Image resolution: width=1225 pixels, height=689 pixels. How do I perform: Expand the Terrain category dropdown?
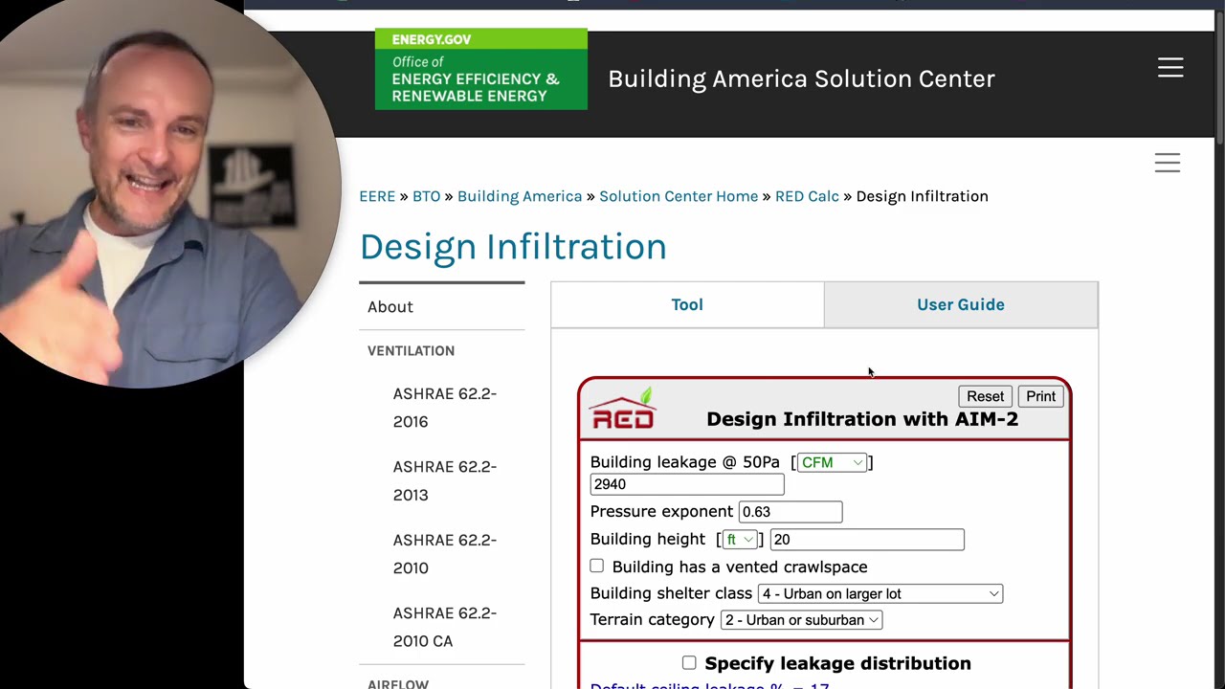(x=801, y=620)
